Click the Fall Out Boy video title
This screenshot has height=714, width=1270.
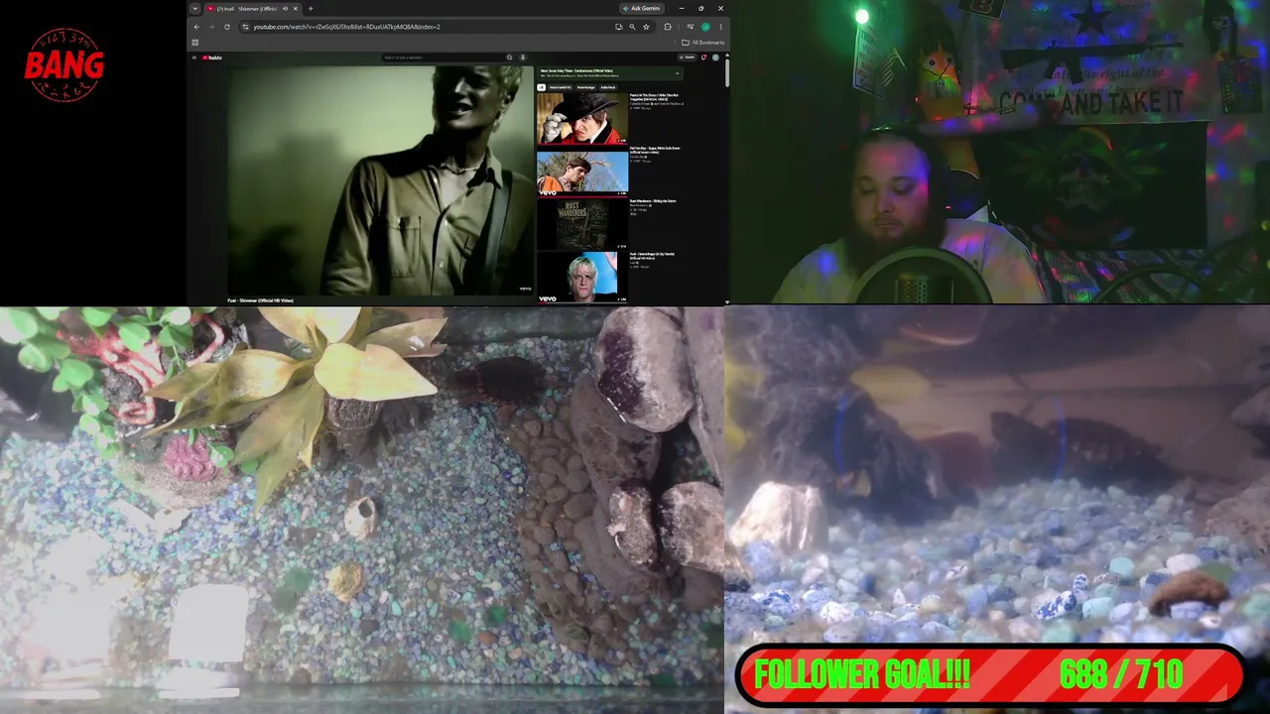(655, 150)
